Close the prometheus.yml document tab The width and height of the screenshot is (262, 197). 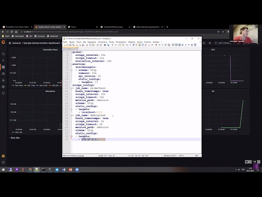pos(77,49)
